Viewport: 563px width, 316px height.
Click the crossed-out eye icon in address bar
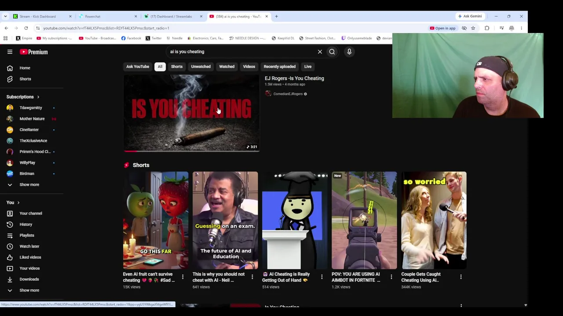pyautogui.click(x=464, y=28)
